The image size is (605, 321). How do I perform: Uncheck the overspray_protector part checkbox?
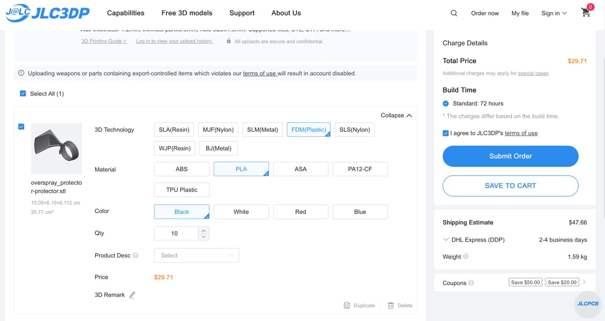point(21,126)
